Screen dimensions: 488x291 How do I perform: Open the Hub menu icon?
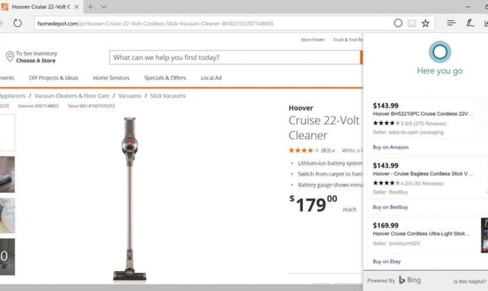[451, 23]
